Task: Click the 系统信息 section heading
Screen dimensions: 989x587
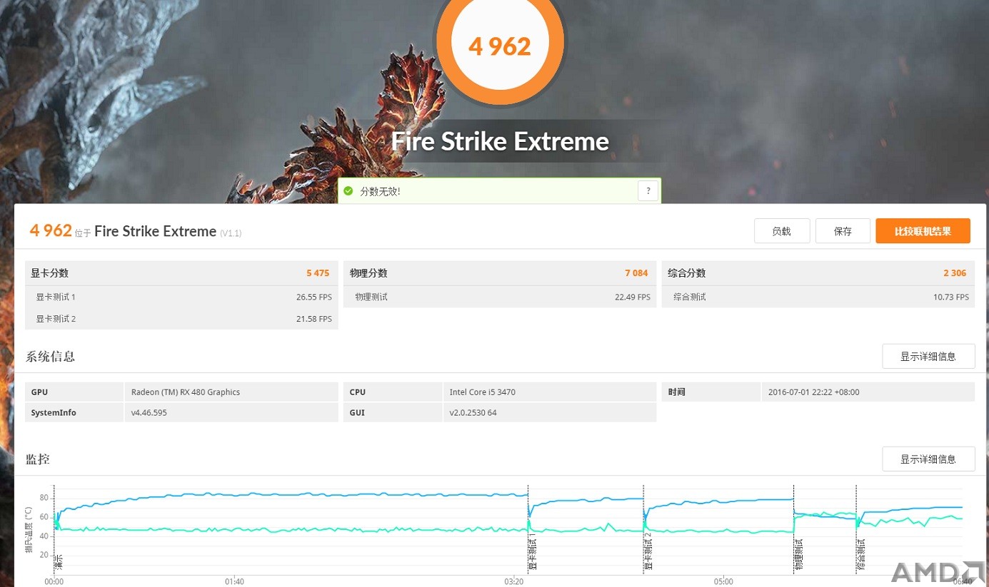Action: click(50, 357)
